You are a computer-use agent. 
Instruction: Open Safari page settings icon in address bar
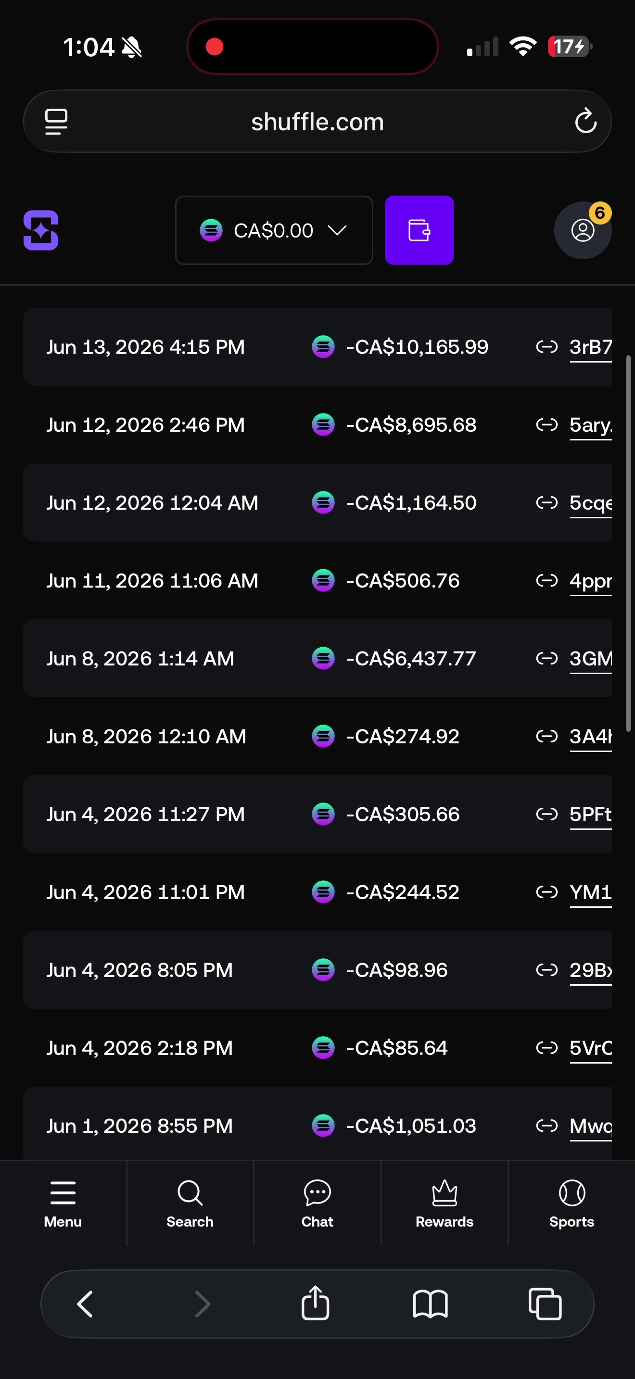pyautogui.click(x=56, y=122)
